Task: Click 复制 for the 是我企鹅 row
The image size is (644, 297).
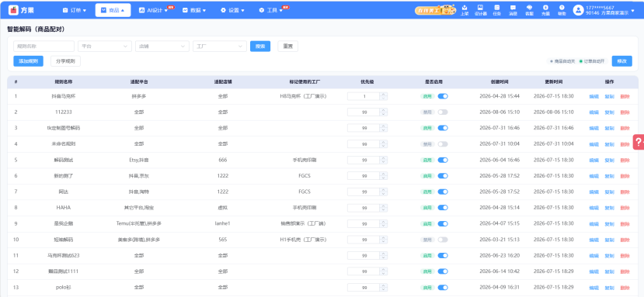Action: [x=610, y=223]
